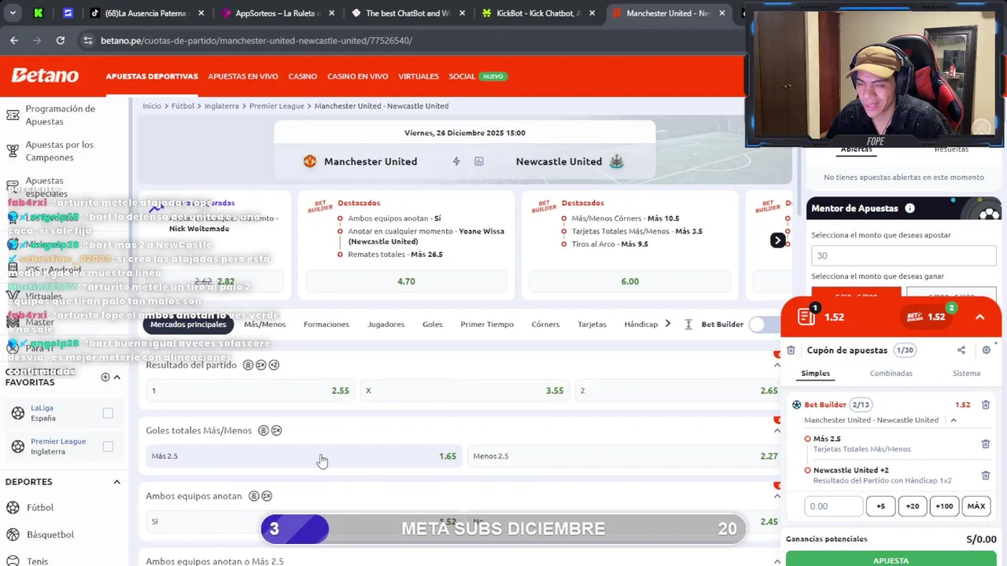This screenshot has height=566, width=1007.
Task: Clear all bets with Cupón trash icon
Action: pyautogui.click(x=791, y=350)
